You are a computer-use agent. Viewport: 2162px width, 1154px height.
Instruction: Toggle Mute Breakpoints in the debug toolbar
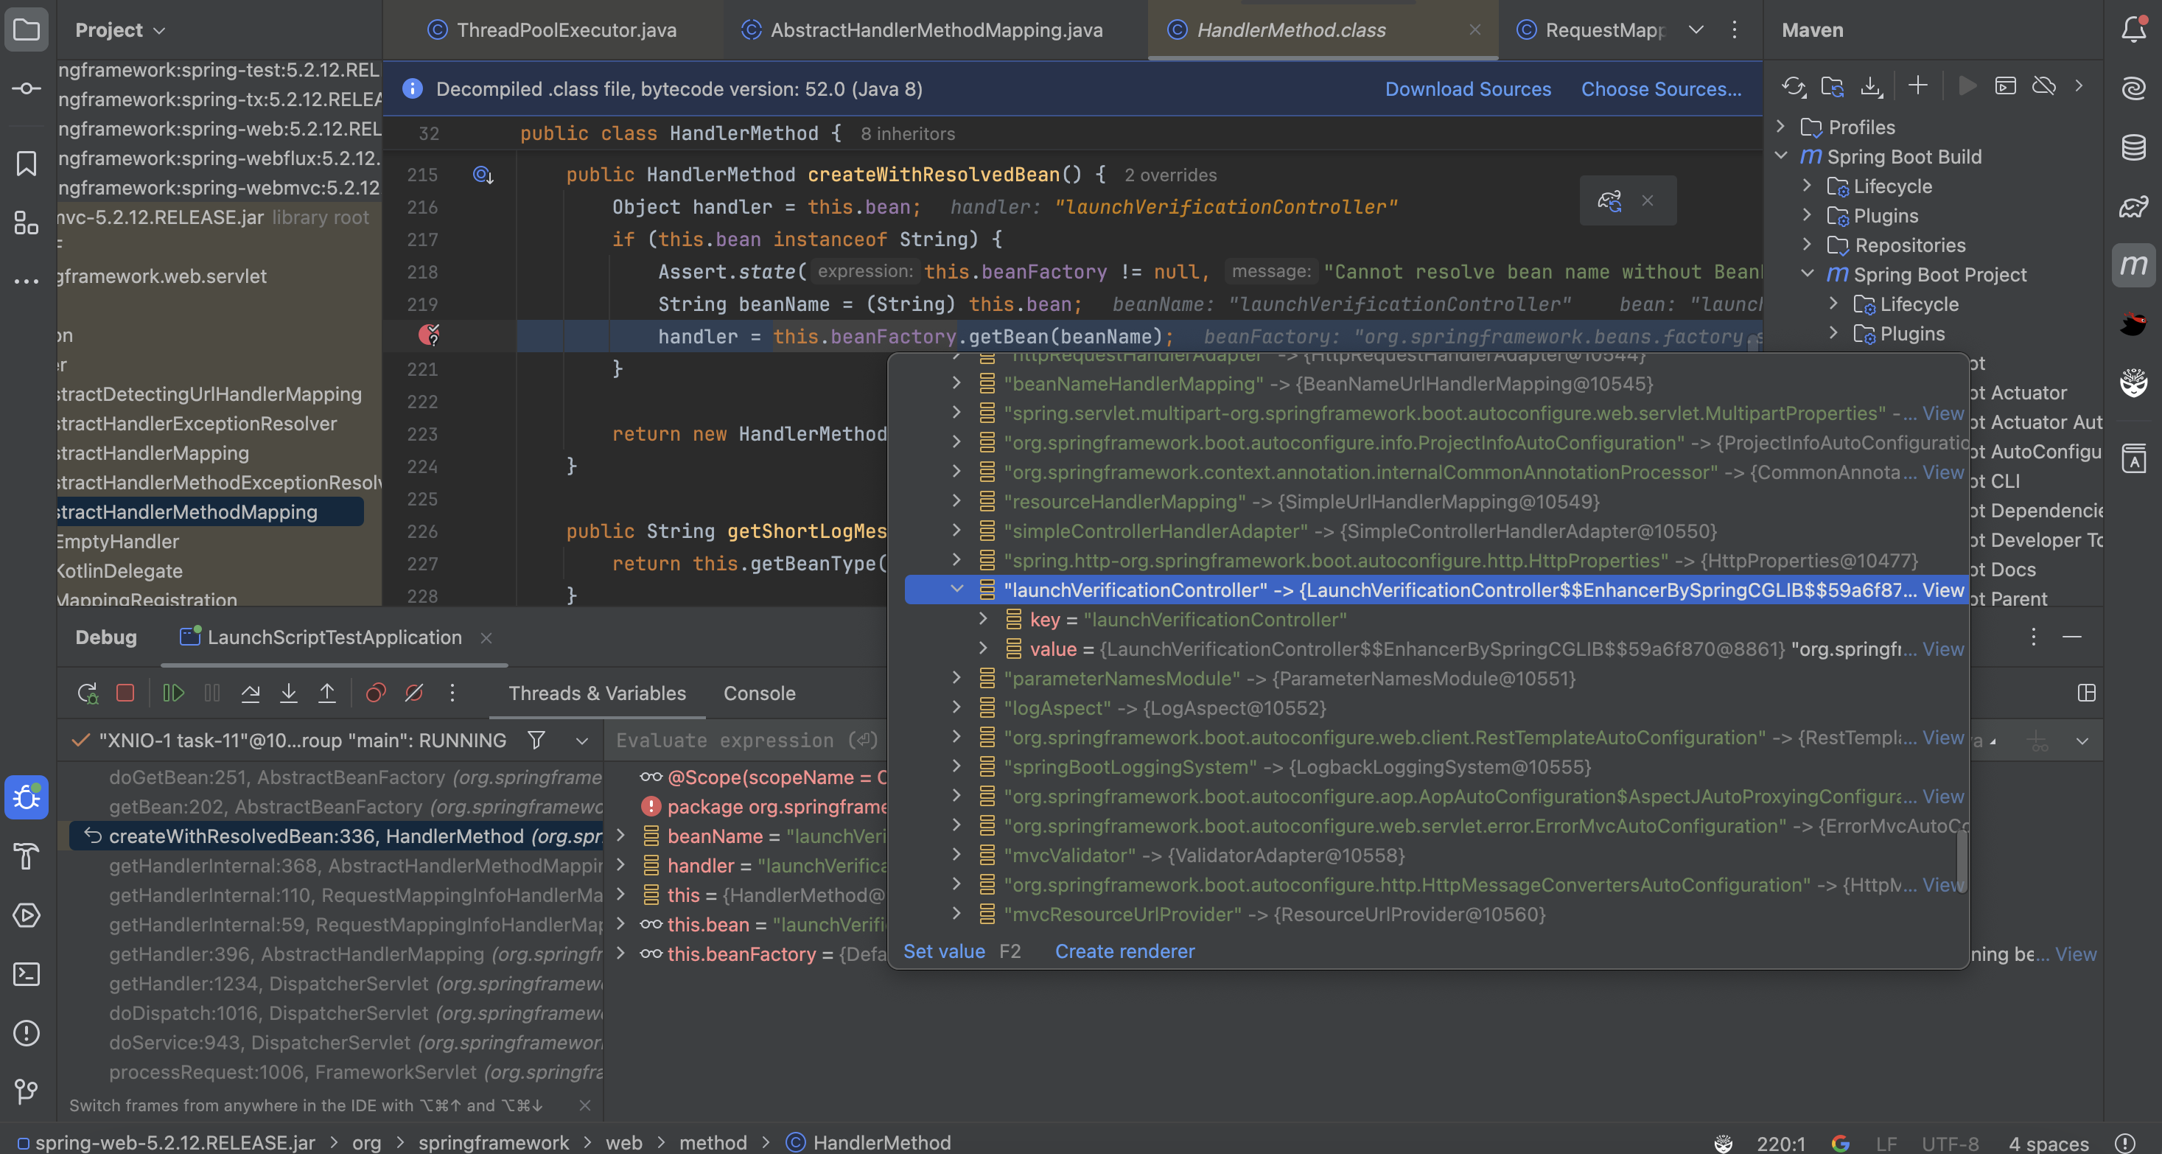point(414,693)
